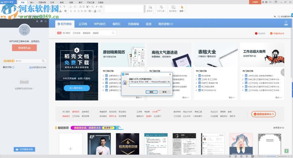Click the W 登录 avatar icon
This screenshot has width=293, height=158.
24,30
